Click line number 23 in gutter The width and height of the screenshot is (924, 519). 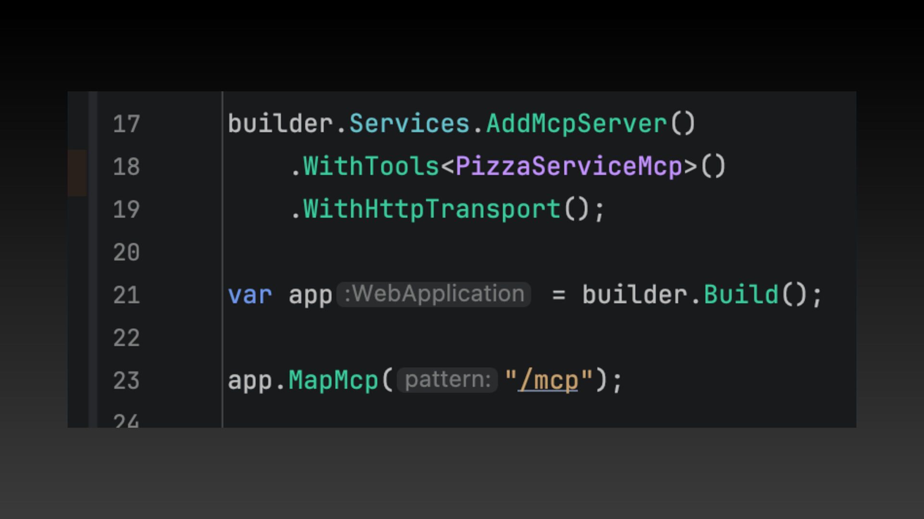126,381
